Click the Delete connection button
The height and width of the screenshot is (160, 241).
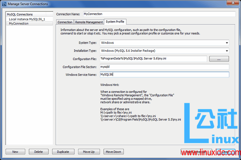(x=39, y=152)
